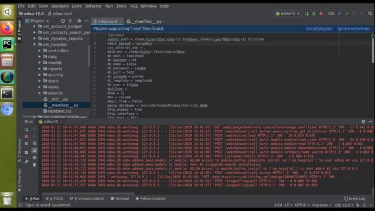Show Git history with the clock icon
Image resolution: width=375 pixels, height=211 pixels.
click(354, 13)
